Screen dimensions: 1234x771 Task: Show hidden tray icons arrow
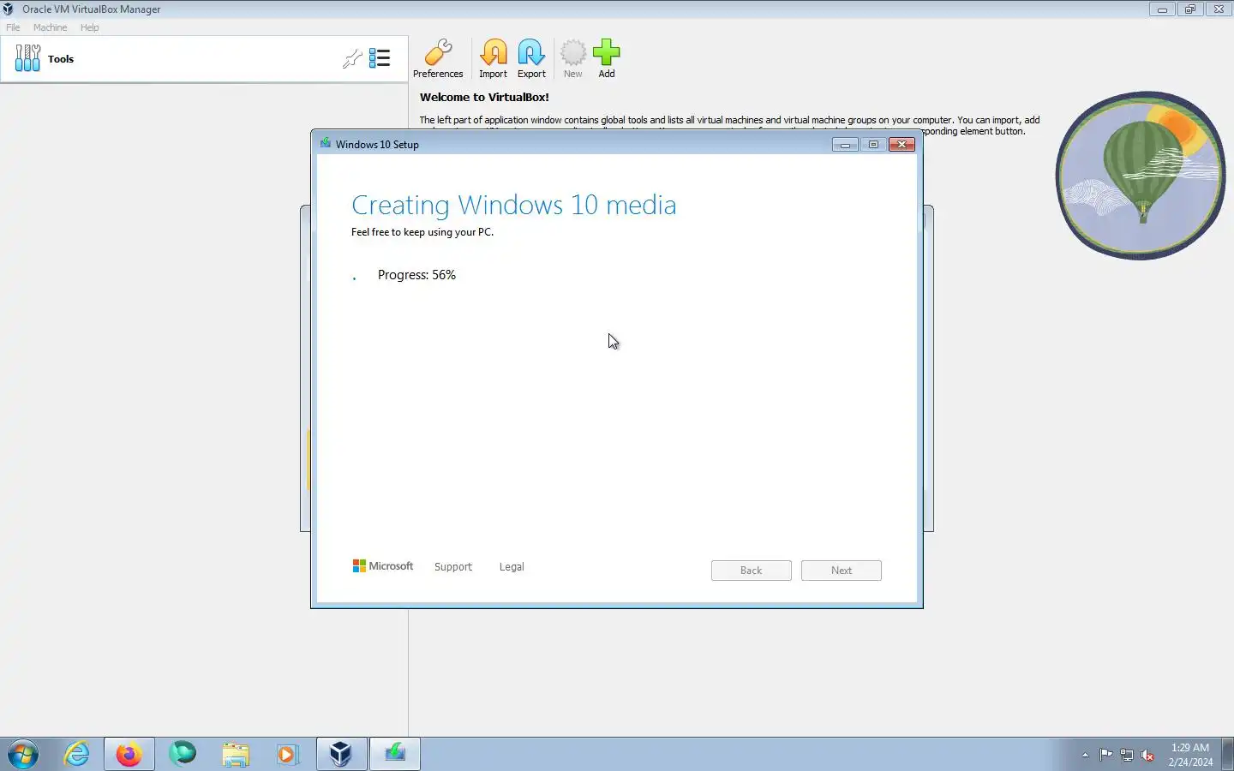click(1085, 755)
